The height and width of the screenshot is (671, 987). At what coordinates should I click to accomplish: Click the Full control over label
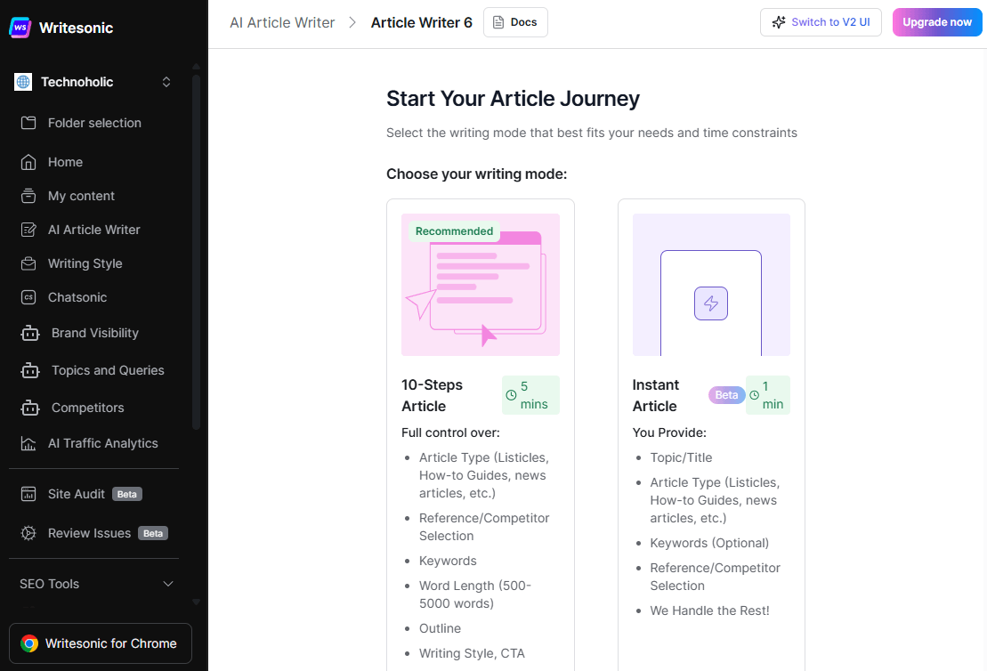pyautogui.click(x=450, y=433)
